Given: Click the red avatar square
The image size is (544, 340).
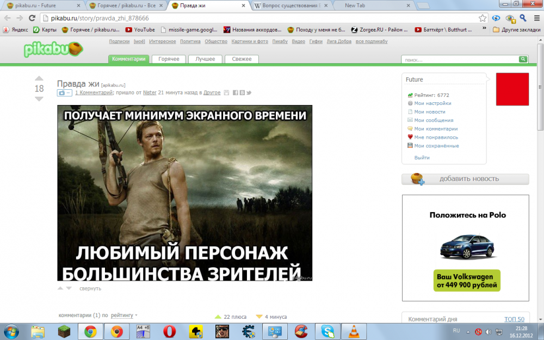Looking at the screenshot, I should click(512, 89).
